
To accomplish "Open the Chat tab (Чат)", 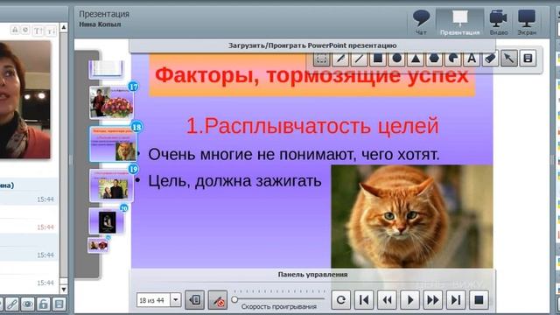I will (421, 22).
